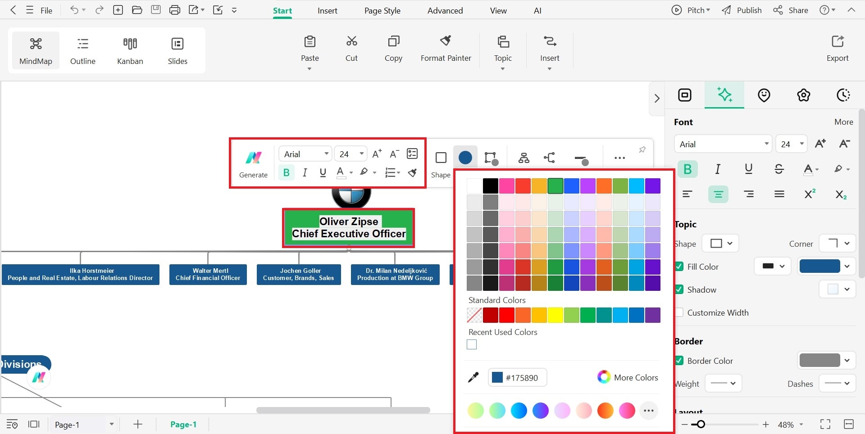Decrease font size in floating toolbar
This screenshot has width=865, height=434.
[x=394, y=154]
